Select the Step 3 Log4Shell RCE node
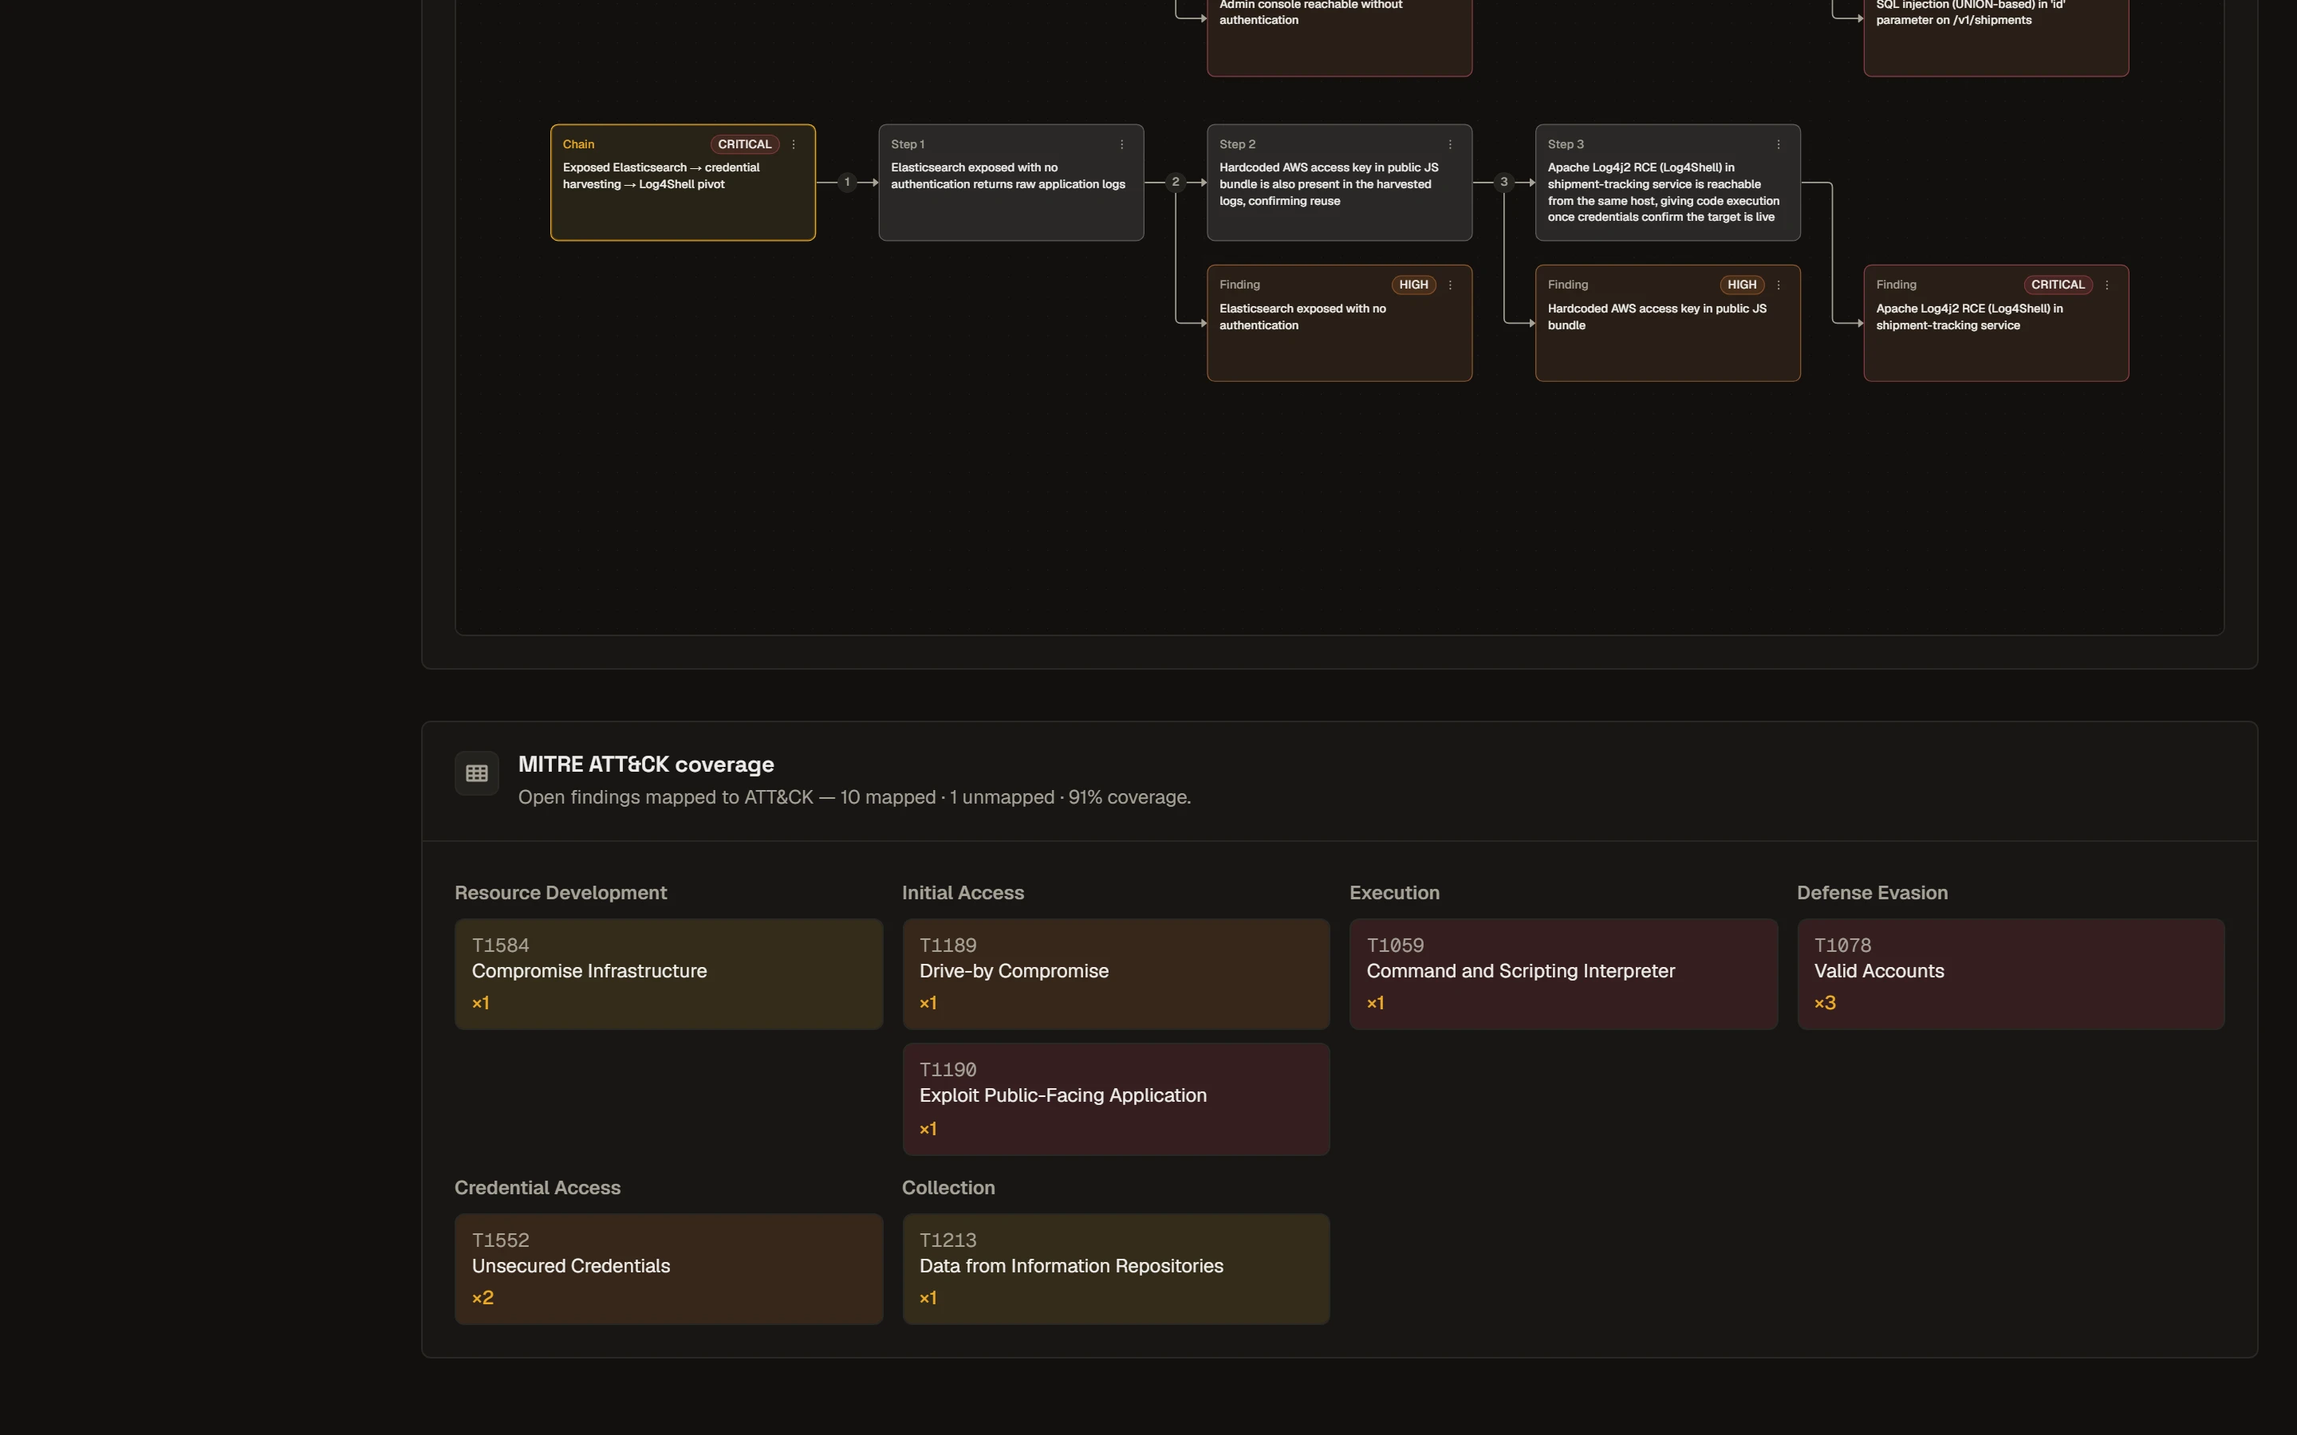Screen dimensions: 2297x1435 click(x=1668, y=183)
